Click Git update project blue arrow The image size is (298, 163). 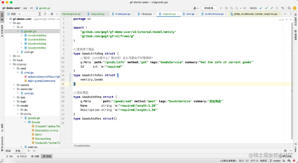261,8
